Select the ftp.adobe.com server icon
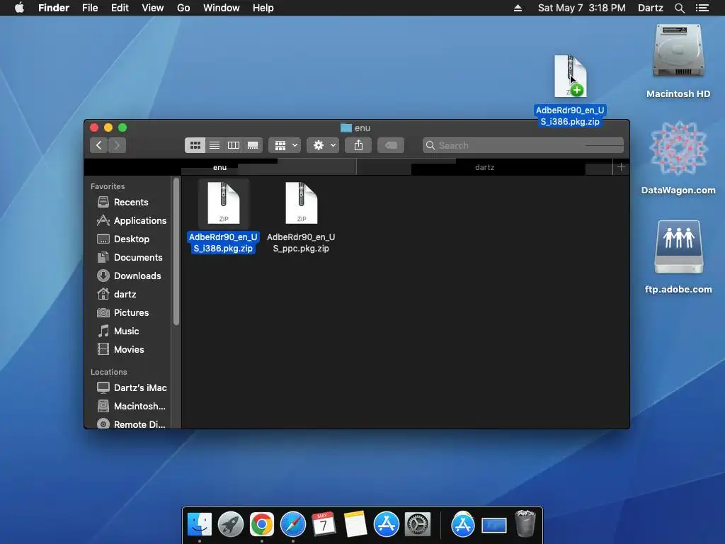The height and width of the screenshot is (544, 725). 678,256
